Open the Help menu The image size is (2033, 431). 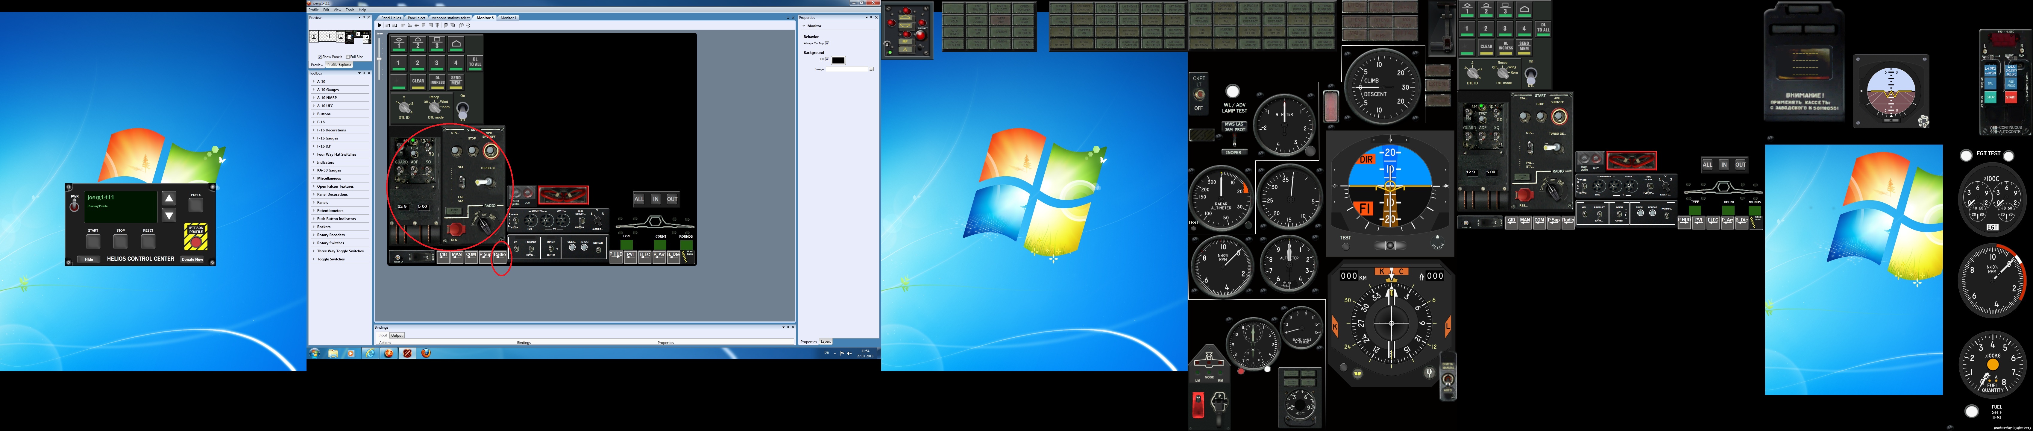click(x=362, y=10)
